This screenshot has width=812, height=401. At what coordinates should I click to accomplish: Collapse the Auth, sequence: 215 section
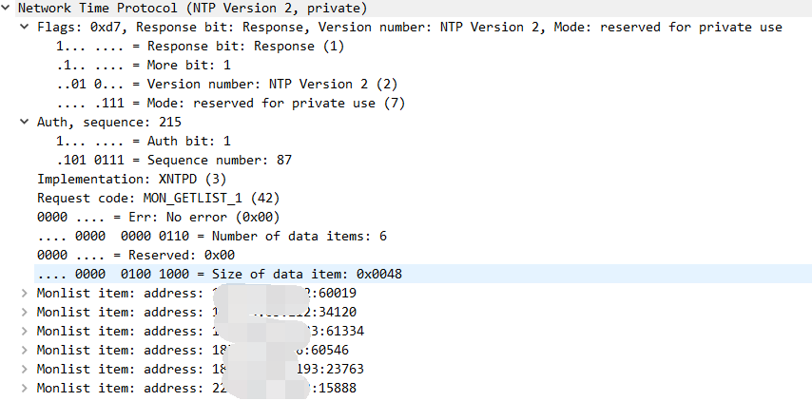(24, 122)
